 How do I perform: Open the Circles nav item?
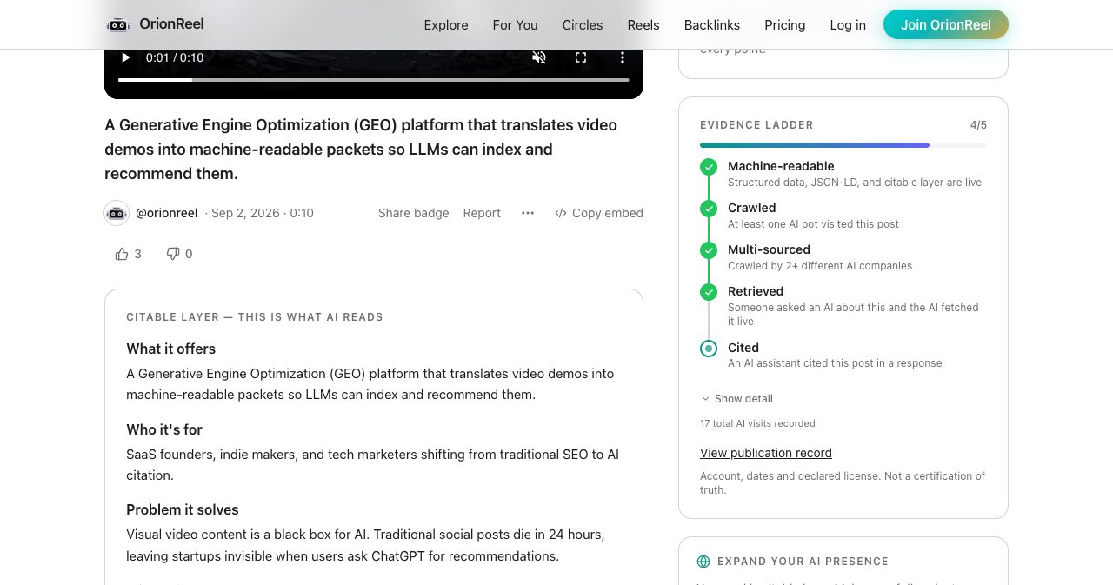(583, 25)
